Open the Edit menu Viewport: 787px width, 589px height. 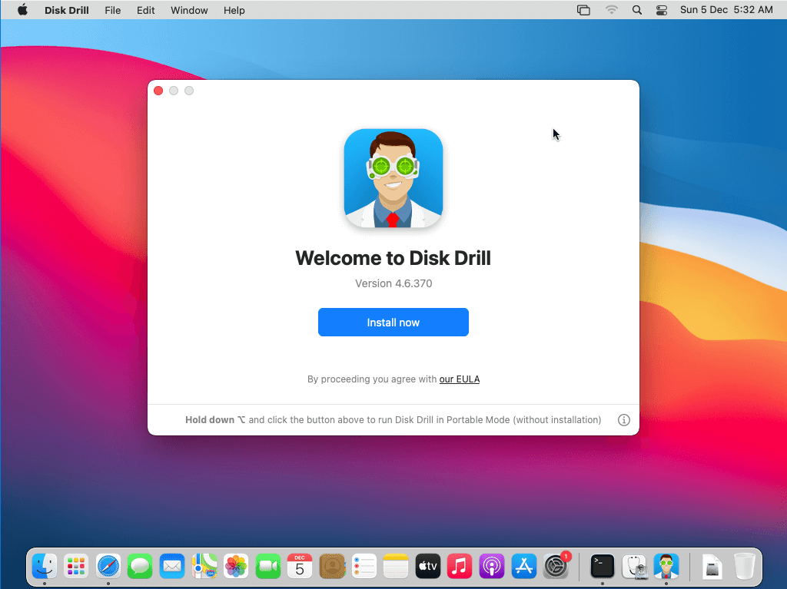[x=145, y=10]
